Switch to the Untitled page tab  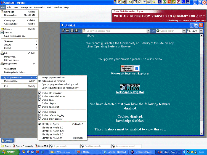pyautogui.click(x=7, y=141)
